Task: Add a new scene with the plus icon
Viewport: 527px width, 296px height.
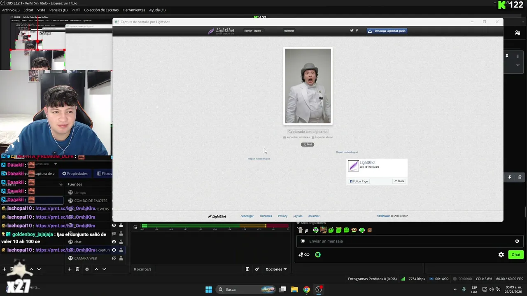Action: coord(5,269)
